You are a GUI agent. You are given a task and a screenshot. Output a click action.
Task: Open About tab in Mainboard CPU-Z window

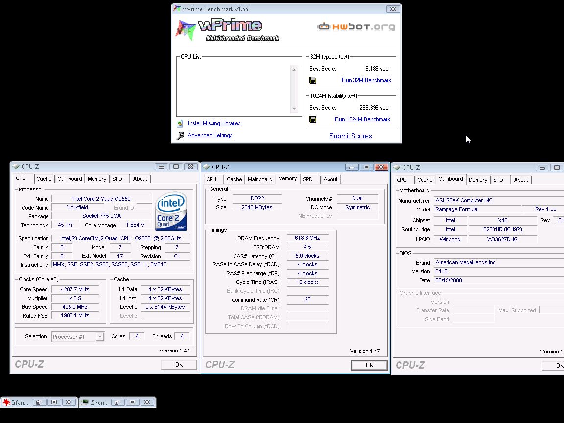521,180
